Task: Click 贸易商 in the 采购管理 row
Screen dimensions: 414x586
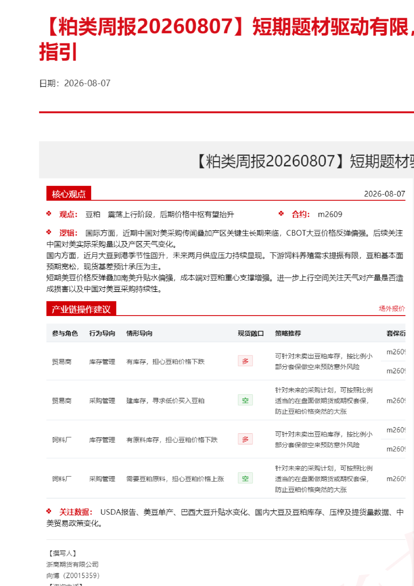Action: 62,401
